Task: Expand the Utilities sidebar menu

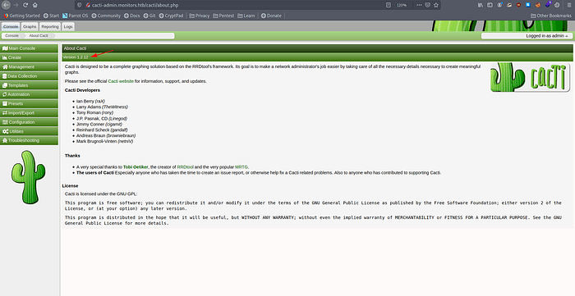Action: coord(29,131)
